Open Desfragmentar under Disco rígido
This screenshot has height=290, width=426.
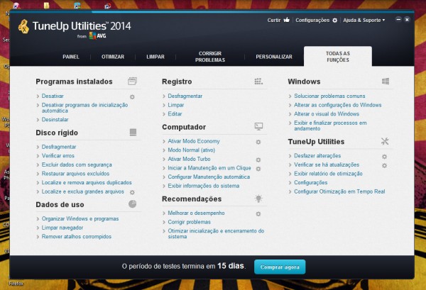(x=59, y=147)
